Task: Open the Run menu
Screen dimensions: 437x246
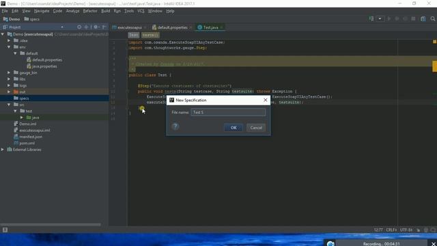Action: point(117,11)
